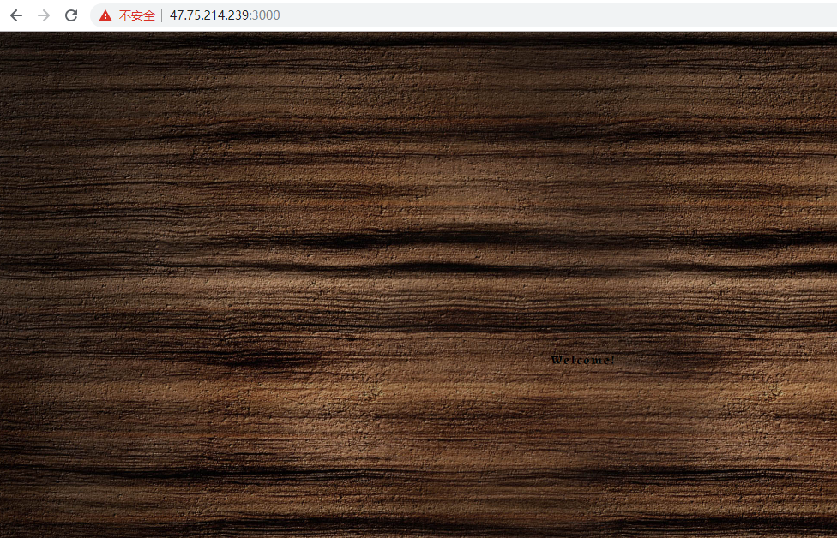Screen dimensions: 837x538
Task: Reload the page with the refresh icon
Action: coord(71,15)
